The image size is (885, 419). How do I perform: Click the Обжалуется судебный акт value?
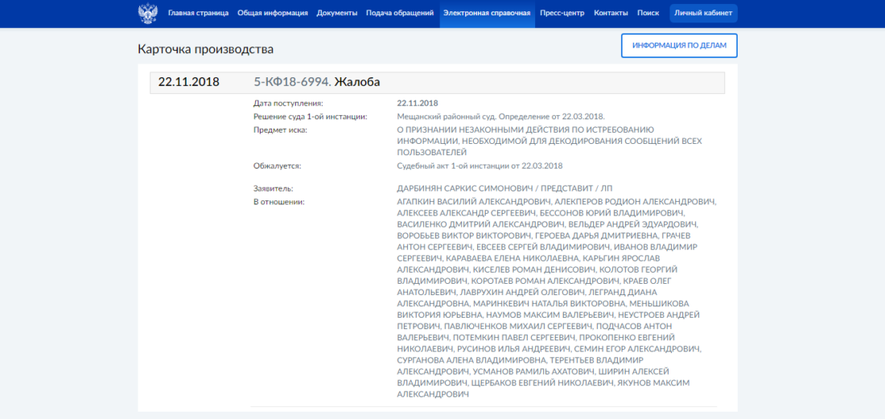[x=480, y=166]
